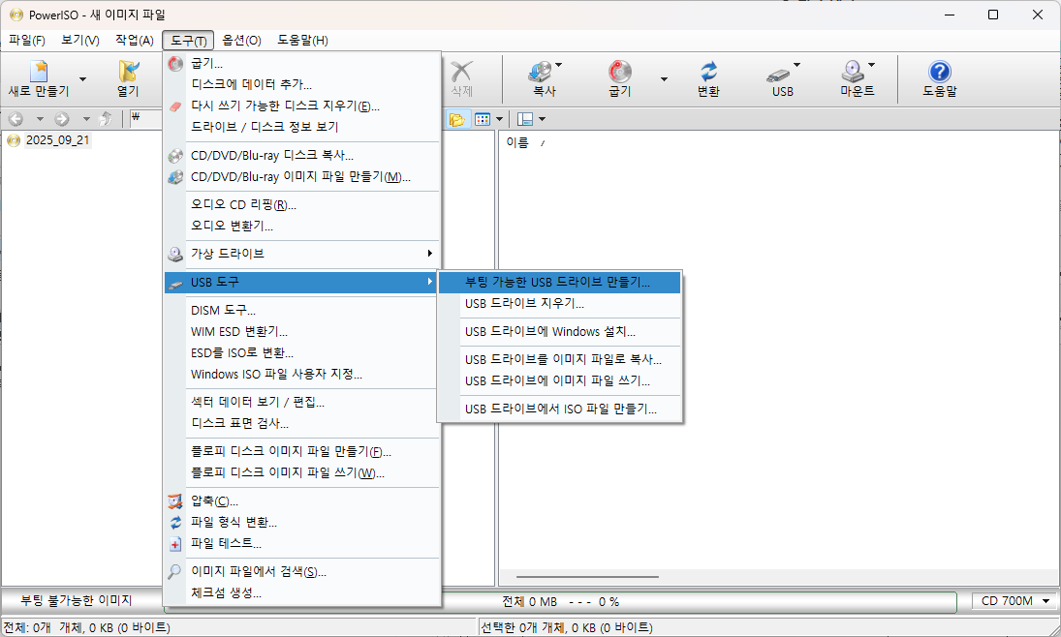Screen dimensions: 1061x637
Task: Select CD/DVD/Blu-ray 이미지 파일 만들기
Action: [301, 177]
